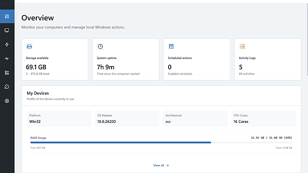
Task: Open the Activity Logs card
Action: click(268, 59)
